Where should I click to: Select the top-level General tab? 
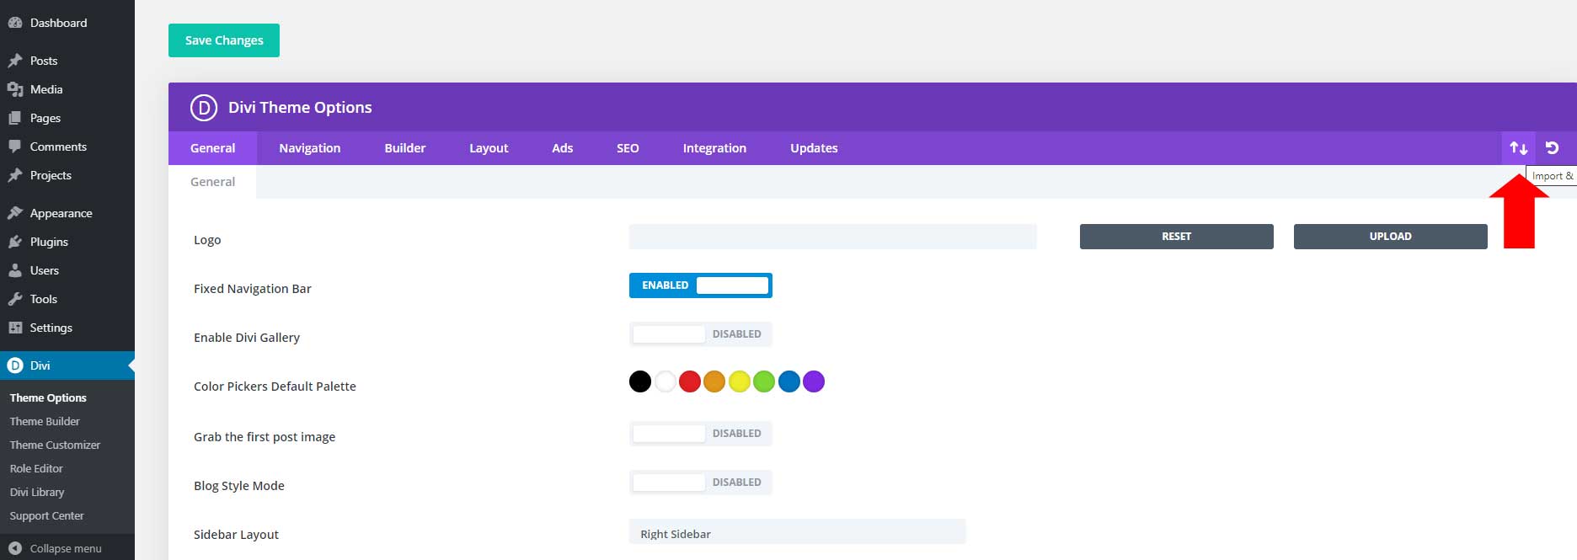tap(213, 148)
